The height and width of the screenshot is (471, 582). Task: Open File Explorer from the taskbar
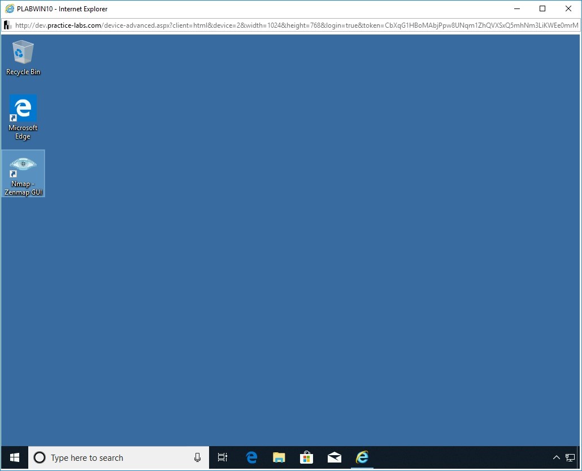point(279,457)
